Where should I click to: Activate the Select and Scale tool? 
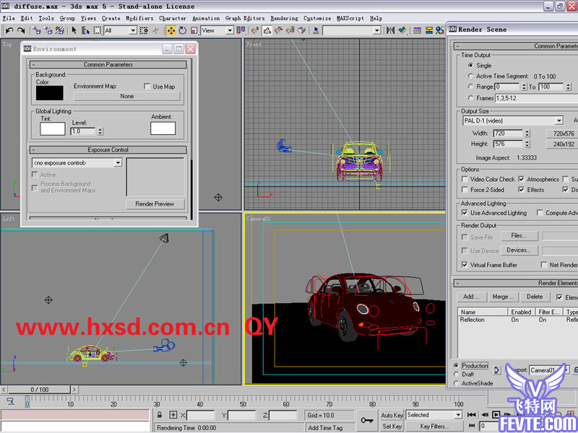194,30
